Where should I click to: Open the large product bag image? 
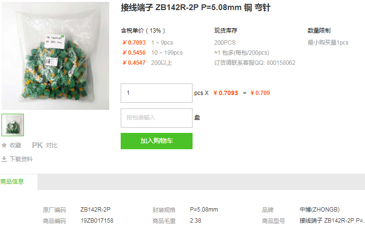tap(56, 56)
